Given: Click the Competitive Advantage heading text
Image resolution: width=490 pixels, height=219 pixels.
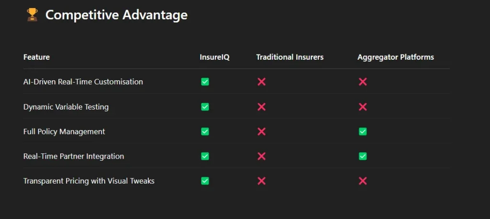Looking at the screenshot, I should (117, 15).
